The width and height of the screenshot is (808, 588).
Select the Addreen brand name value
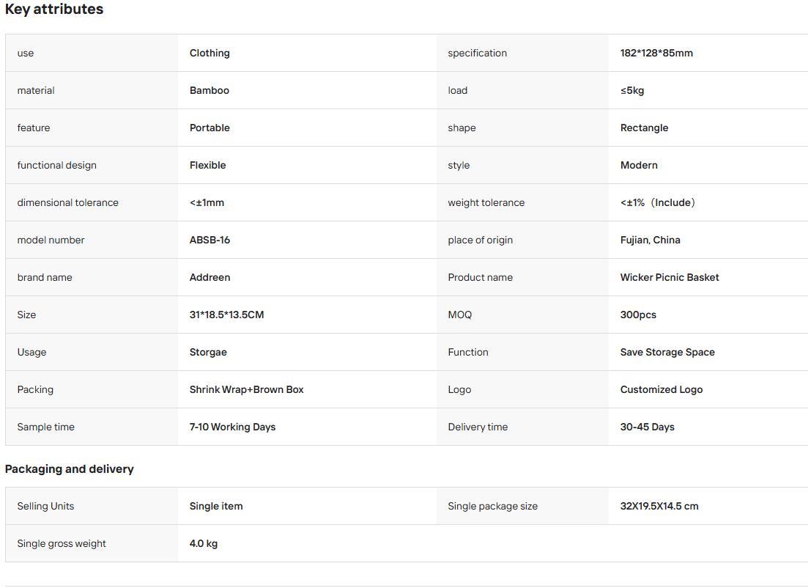pos(210,277)
